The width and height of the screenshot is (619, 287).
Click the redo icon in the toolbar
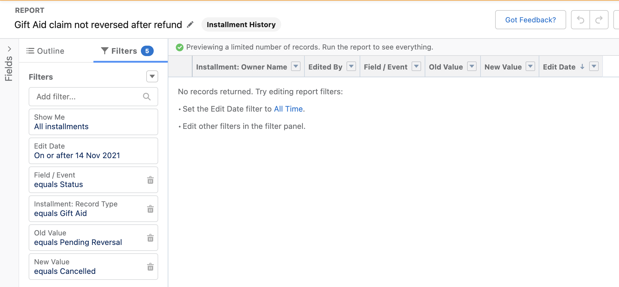(599, 20)
